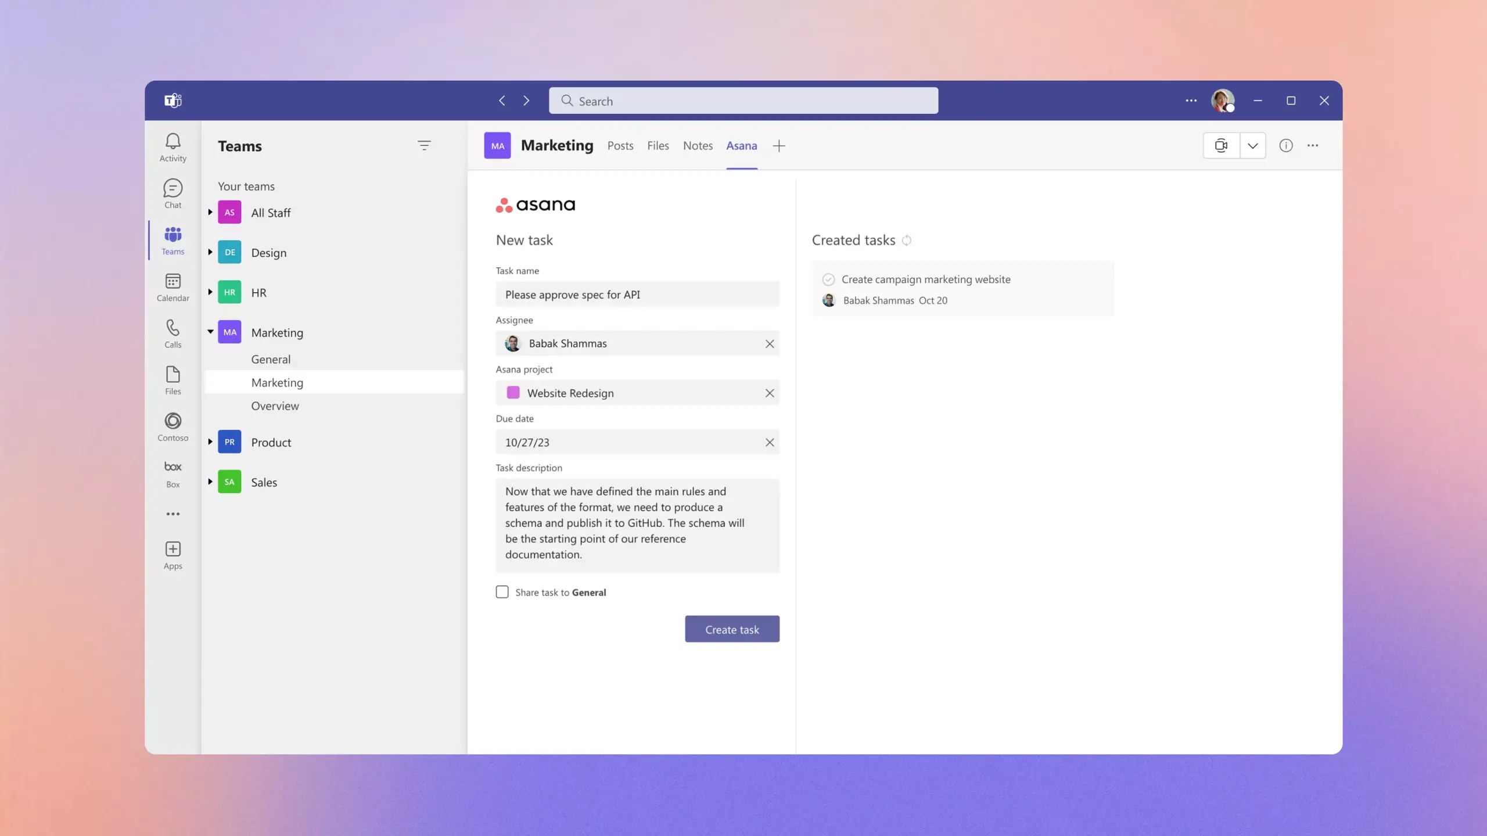The image size is (1487, 836).
Task: Switch to the Notes tab
Action: tap(698, 145)
